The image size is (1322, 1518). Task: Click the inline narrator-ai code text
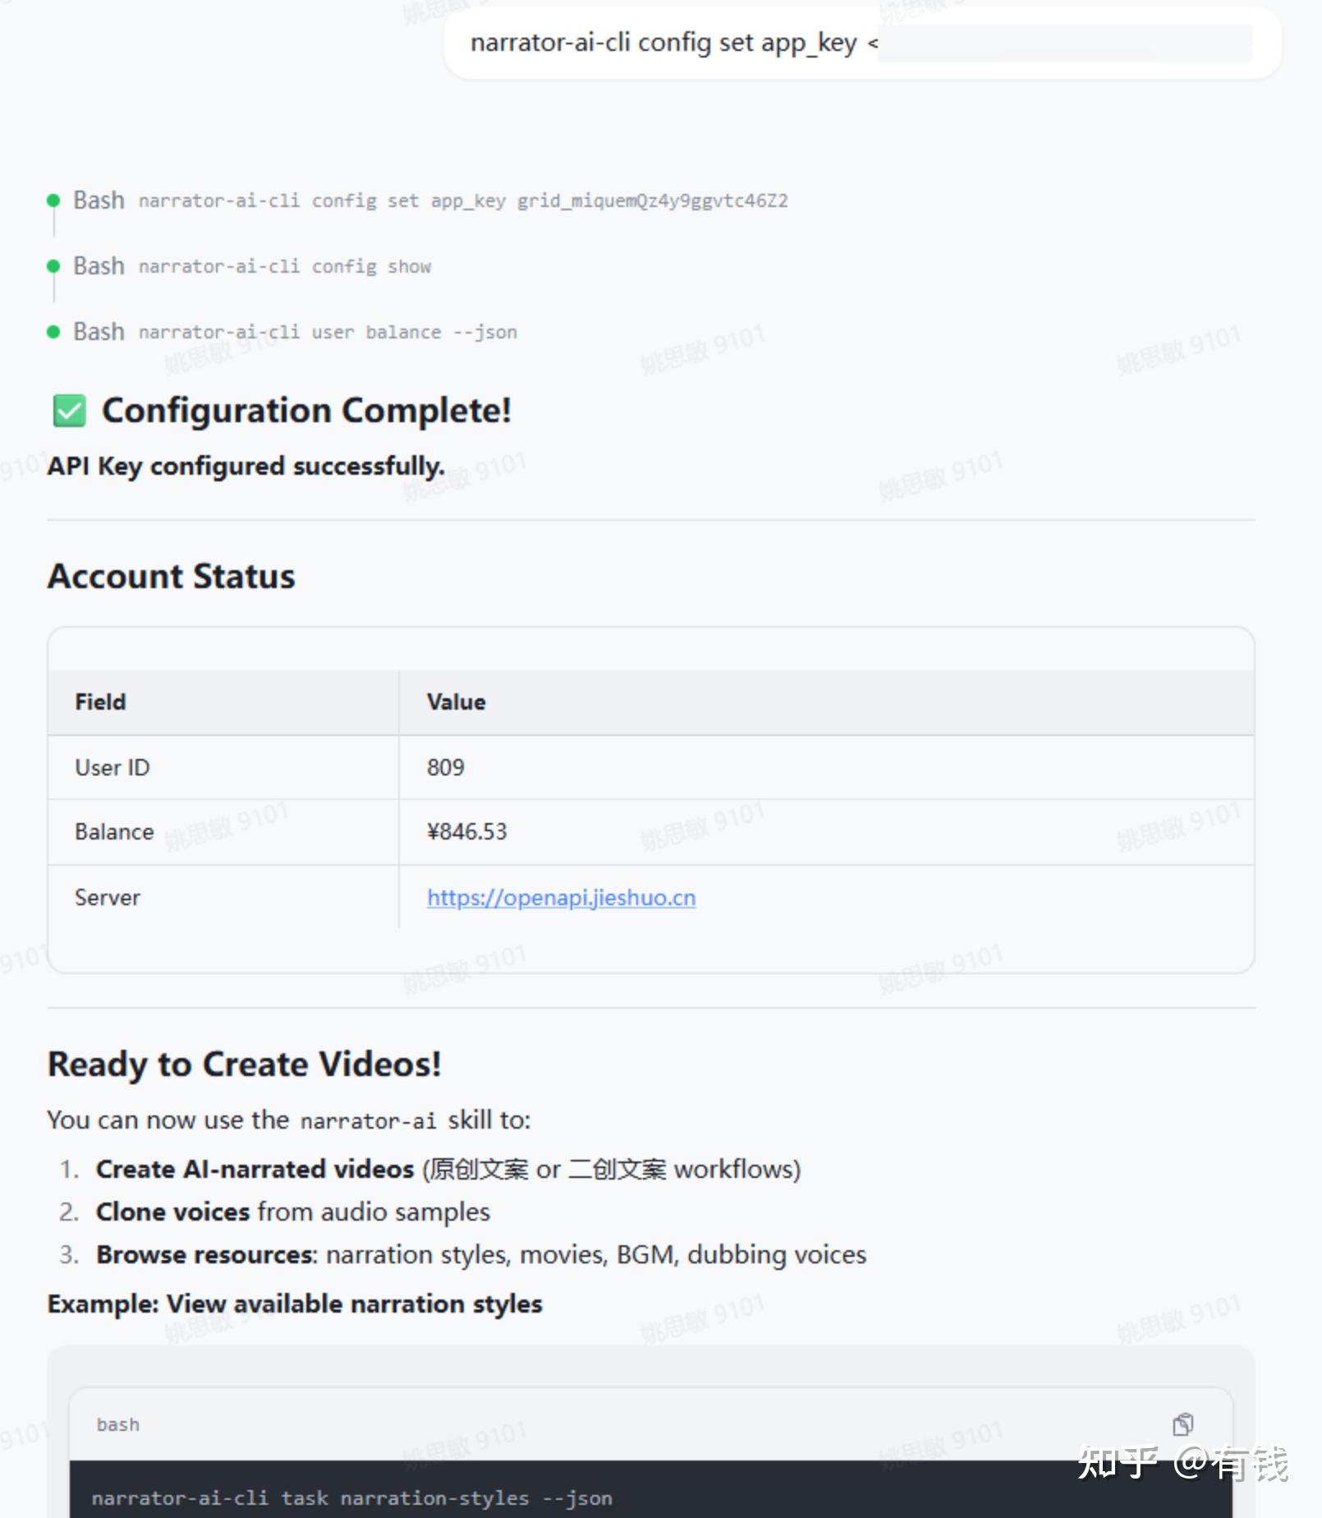point(368,1120)
